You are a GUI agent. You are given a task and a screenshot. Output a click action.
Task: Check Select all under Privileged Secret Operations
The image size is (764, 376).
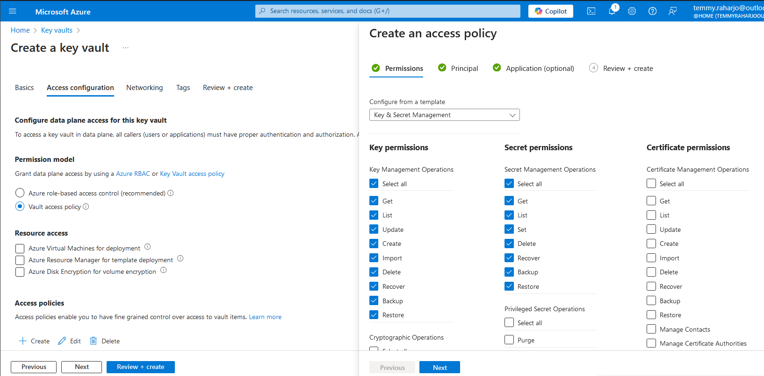[509, 322]
